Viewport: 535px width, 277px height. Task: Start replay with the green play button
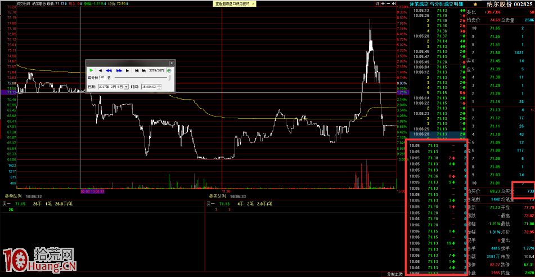pos(91,70)
